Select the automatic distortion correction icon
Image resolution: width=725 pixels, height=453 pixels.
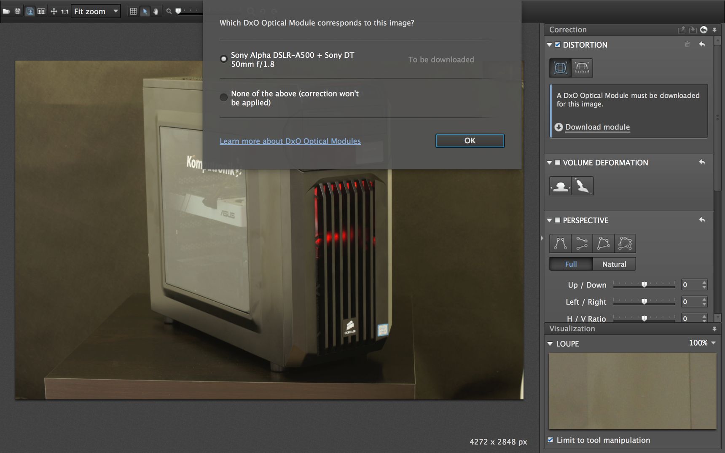(x=560, y=68)
